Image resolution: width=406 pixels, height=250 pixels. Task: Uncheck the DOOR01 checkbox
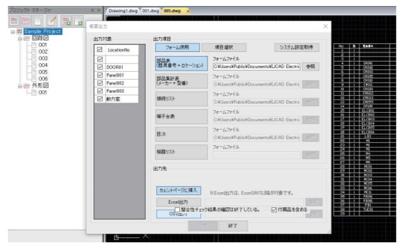tap(100, 67)
